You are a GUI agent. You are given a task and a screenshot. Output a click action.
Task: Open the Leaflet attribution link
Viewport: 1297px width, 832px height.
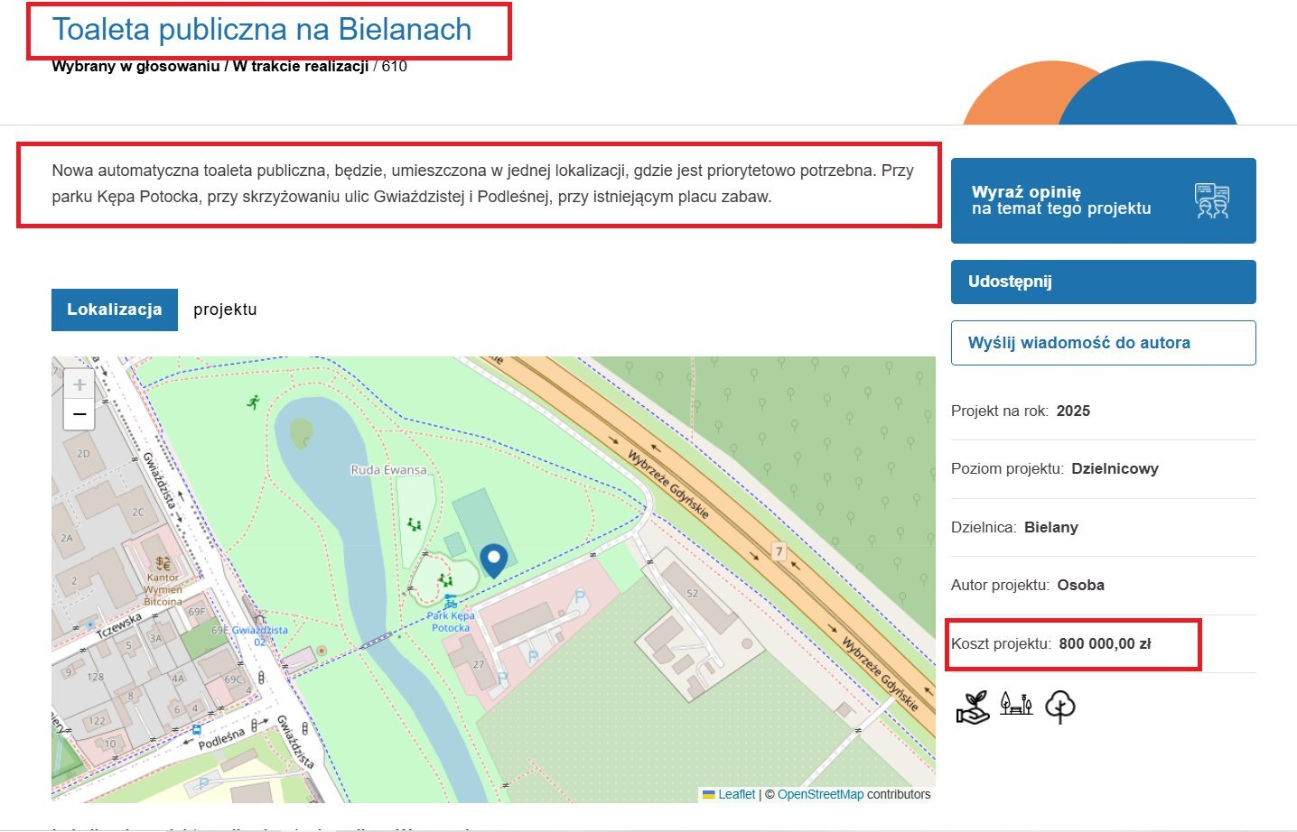pos(736,794)
